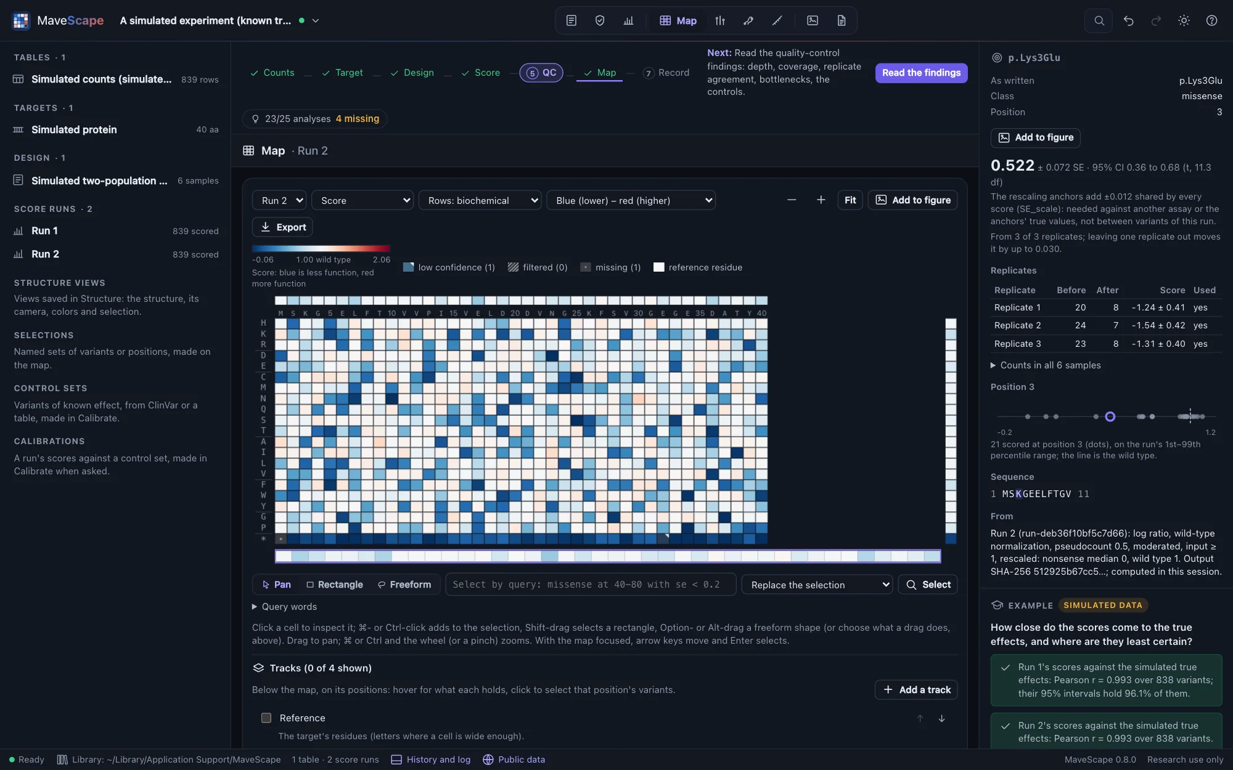Open History and log link

[431, 760]
